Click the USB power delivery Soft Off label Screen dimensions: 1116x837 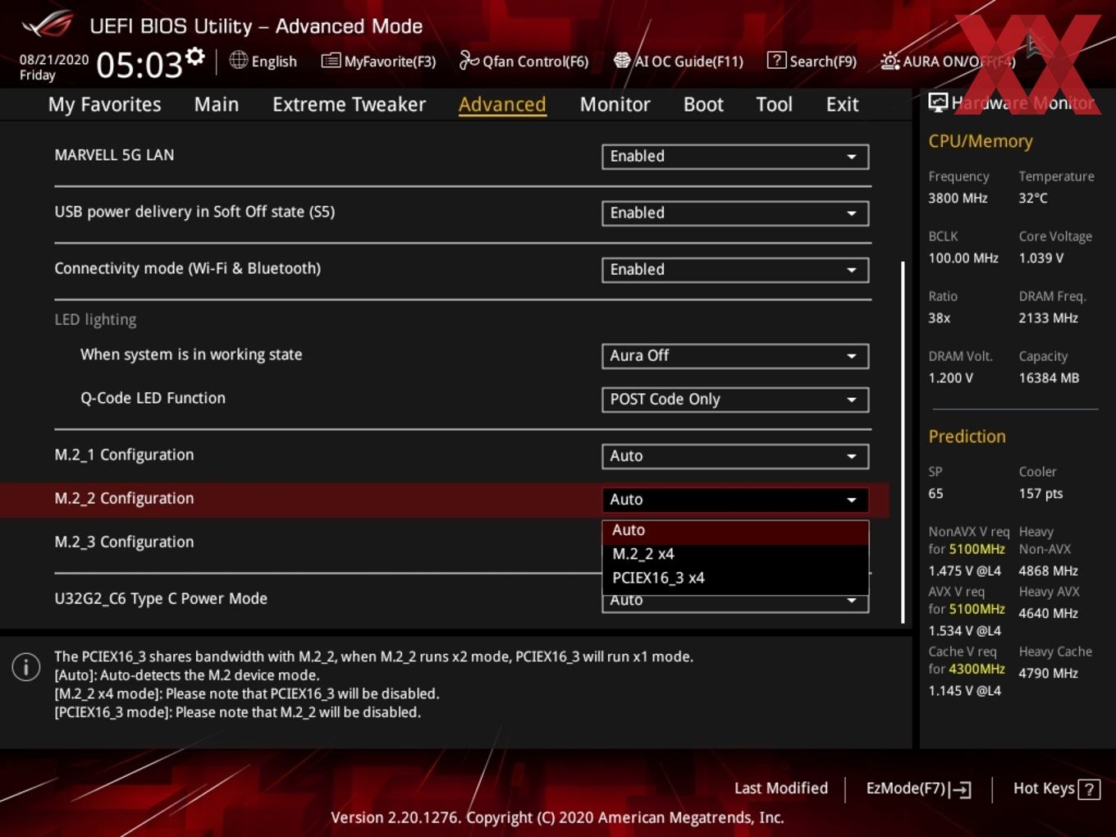[194, 212]
